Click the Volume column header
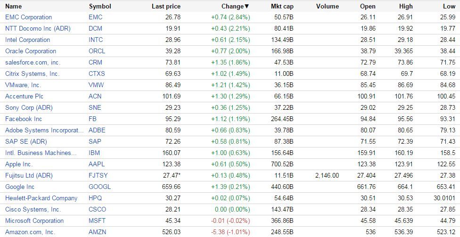 [x=327, y=7]
